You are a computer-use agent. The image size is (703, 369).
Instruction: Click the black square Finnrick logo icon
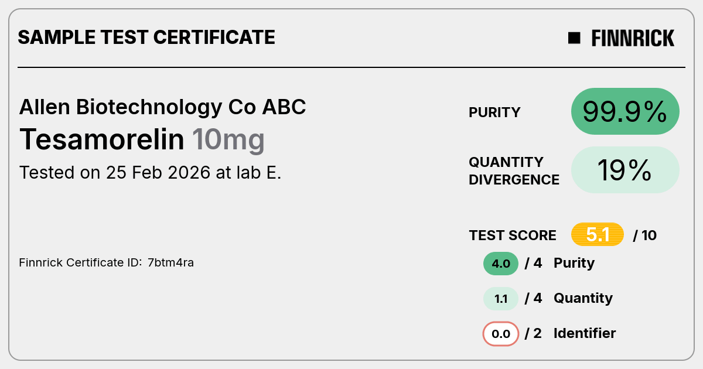tap(574, 38)
